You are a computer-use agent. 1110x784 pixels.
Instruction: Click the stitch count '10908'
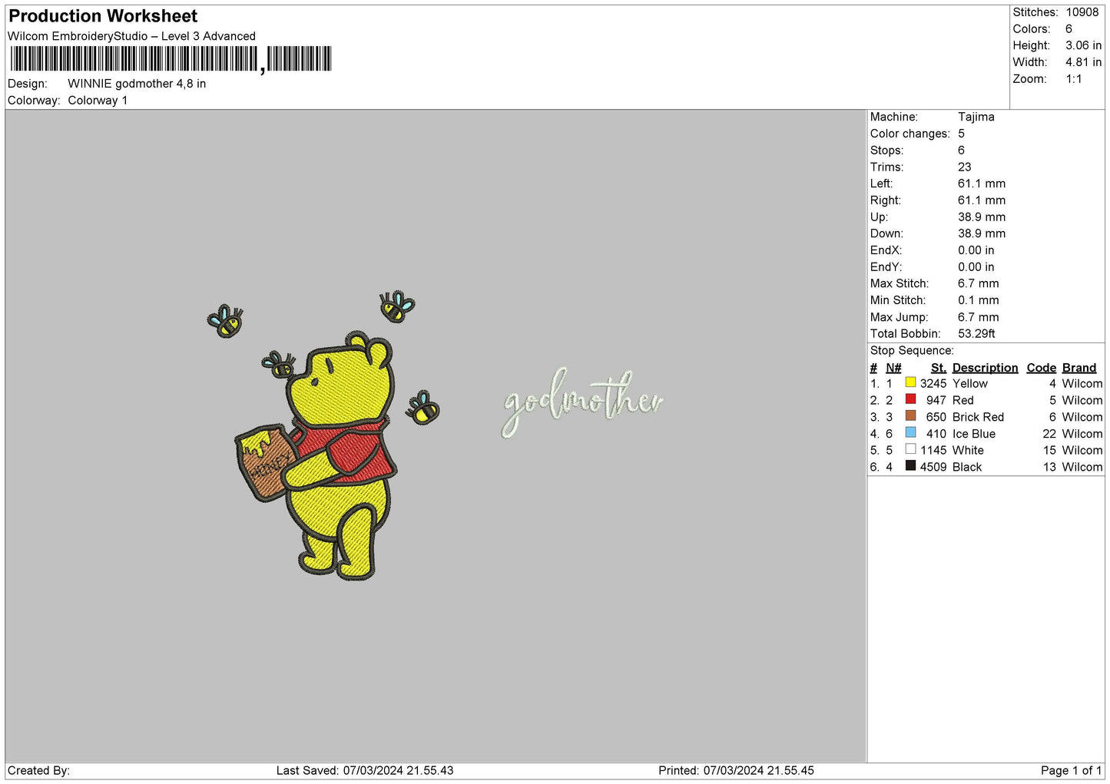click(x=1082, y=12)
